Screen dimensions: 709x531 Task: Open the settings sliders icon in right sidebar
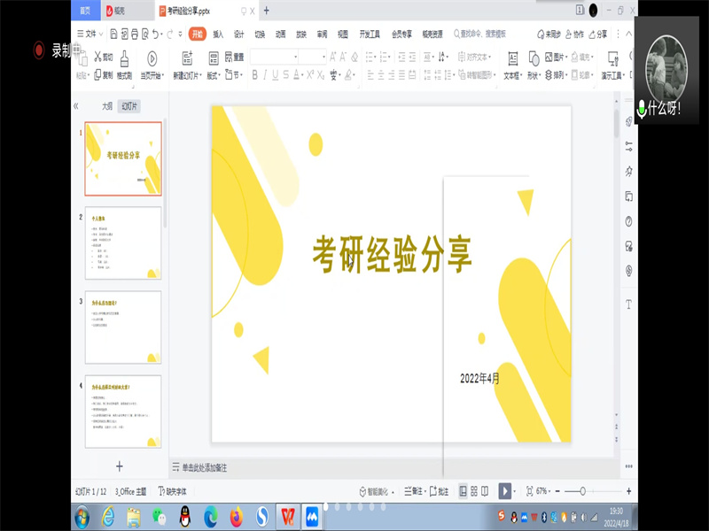pos(628,145)
